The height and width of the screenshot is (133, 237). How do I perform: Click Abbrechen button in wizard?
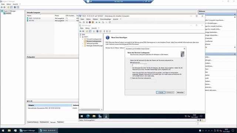click(180, 92)
